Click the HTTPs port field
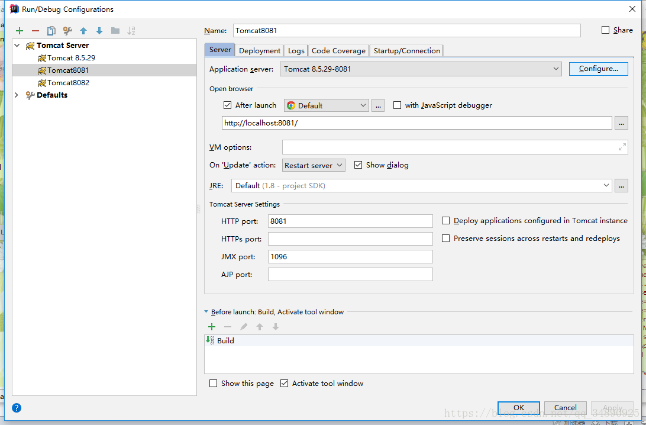 [x=350, y=239]
